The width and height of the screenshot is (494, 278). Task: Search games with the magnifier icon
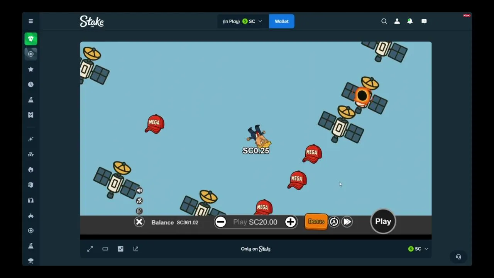pyautogui.click(x=384, y=21)
